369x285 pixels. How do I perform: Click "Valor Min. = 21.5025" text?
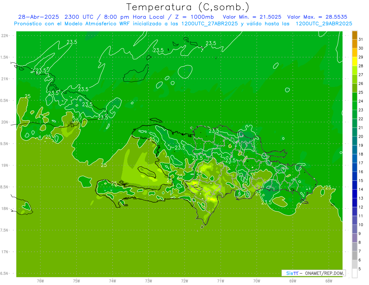tap(252, 17)
